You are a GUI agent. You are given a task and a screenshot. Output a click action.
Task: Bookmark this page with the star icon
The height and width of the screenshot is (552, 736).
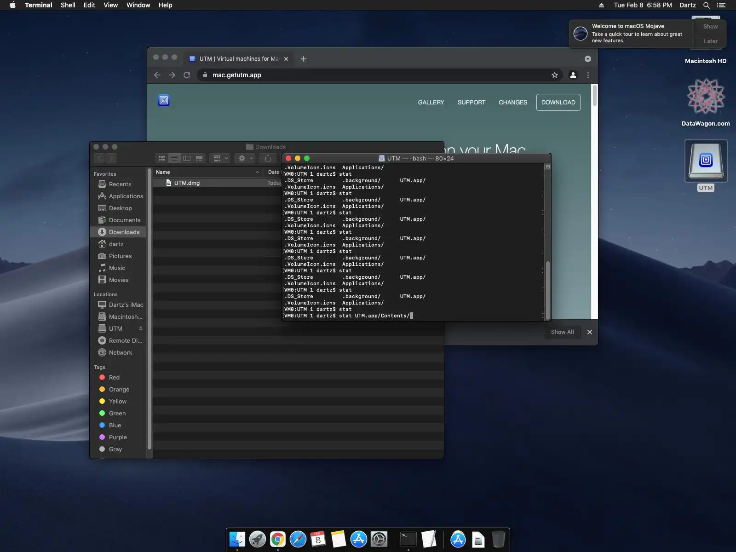point(555,75)
